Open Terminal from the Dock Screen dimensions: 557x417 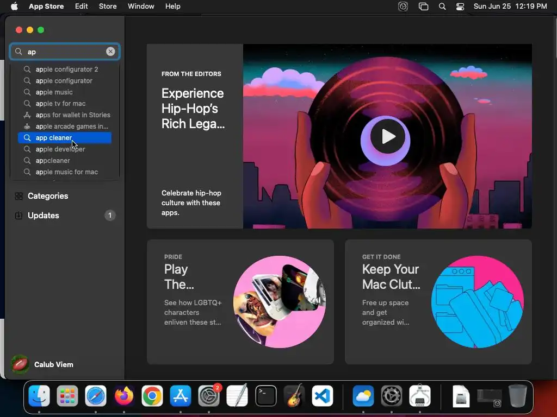[265, 396]
